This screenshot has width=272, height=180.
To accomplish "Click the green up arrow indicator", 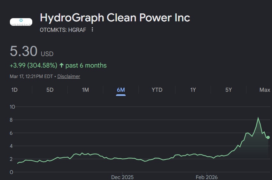I will [x=61, y=65].
